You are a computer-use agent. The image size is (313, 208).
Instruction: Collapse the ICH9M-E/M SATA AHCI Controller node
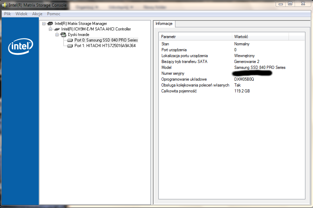coord(51,29)
